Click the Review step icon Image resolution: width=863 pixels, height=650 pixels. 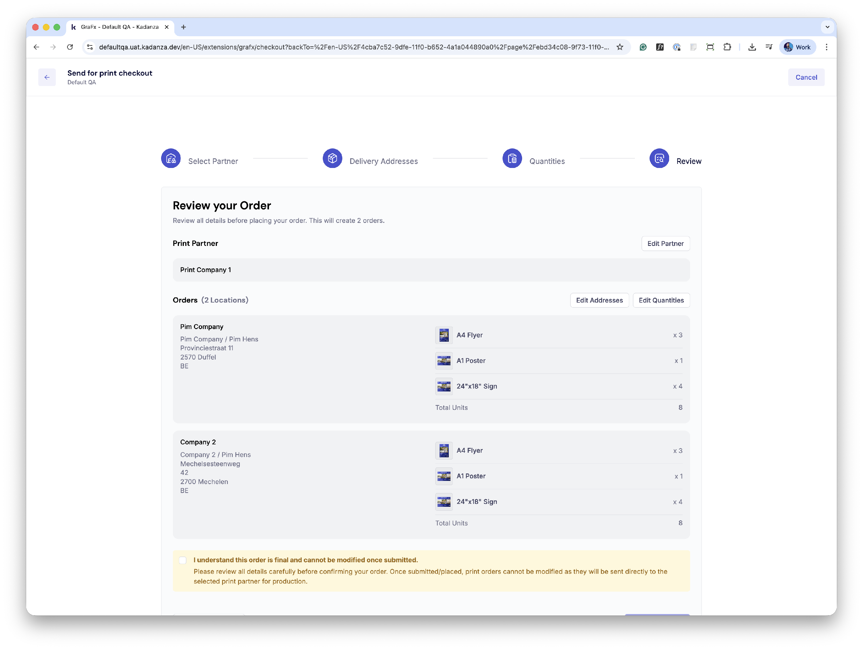tap(659, 158)
